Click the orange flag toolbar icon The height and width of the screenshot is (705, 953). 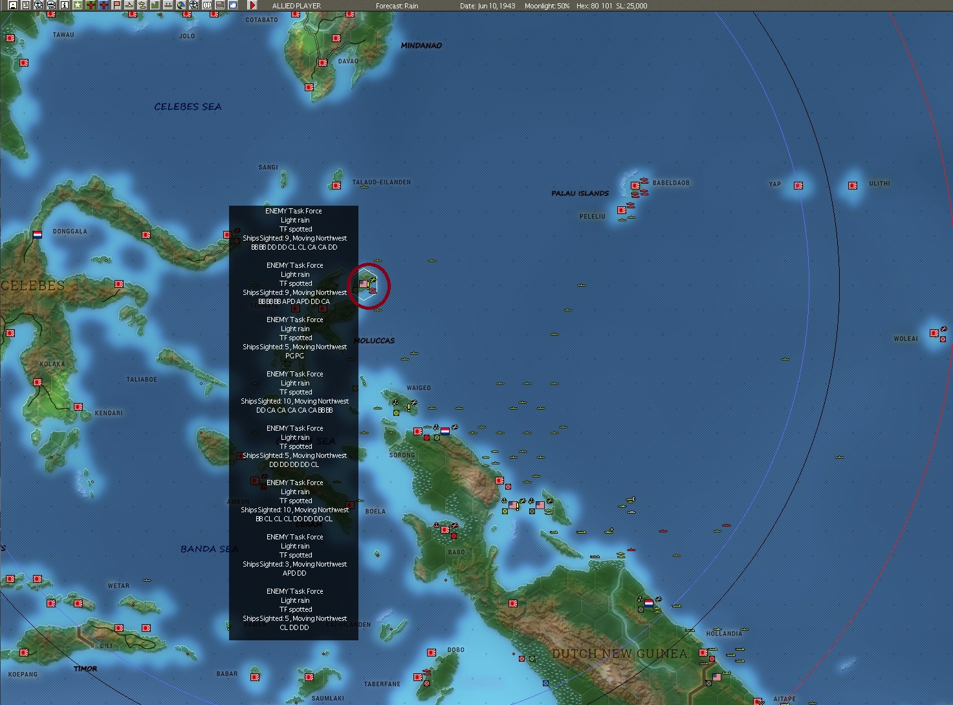[116, 5]
